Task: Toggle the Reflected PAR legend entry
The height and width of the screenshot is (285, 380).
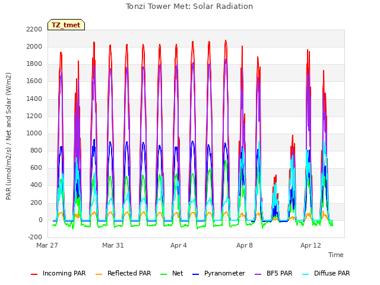Action: pos(123,273)
